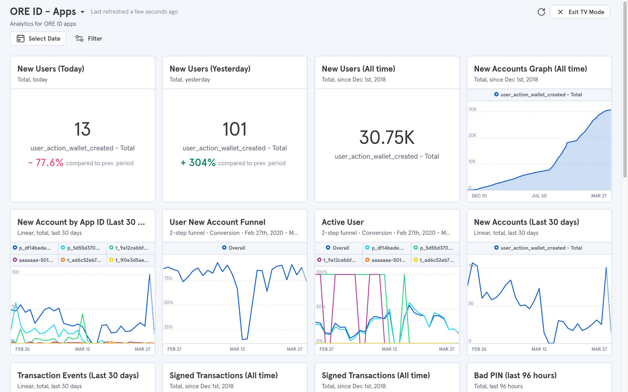The width and height of the screenshot is (628, 392).
Task: Click the calendar icon in Select Date
Action: click(20, 38)
